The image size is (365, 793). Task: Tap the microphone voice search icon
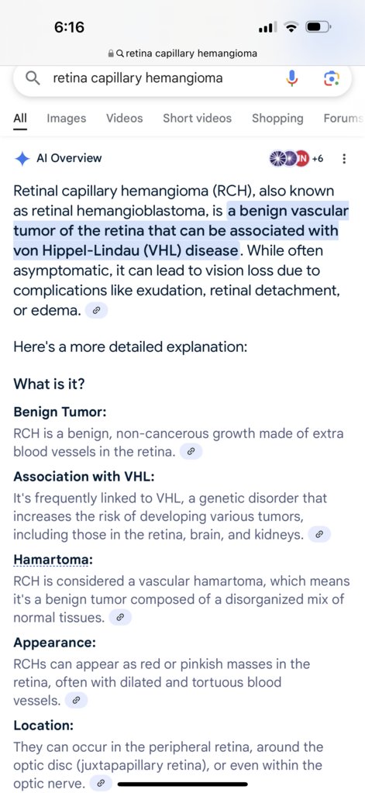click(x=292, y=78)
